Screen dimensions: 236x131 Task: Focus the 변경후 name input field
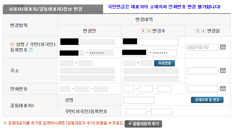151,42
